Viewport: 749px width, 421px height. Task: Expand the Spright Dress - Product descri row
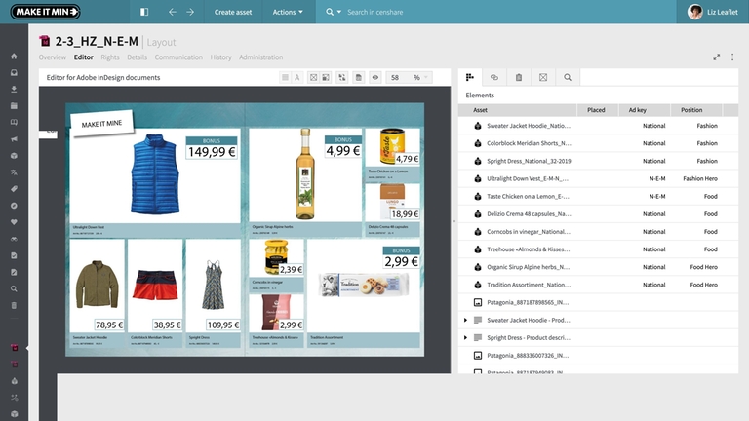point(466,337)
